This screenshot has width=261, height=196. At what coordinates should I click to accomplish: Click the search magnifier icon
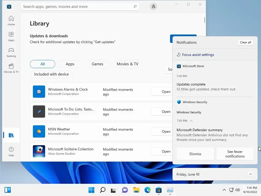click(x=135, y=6)
